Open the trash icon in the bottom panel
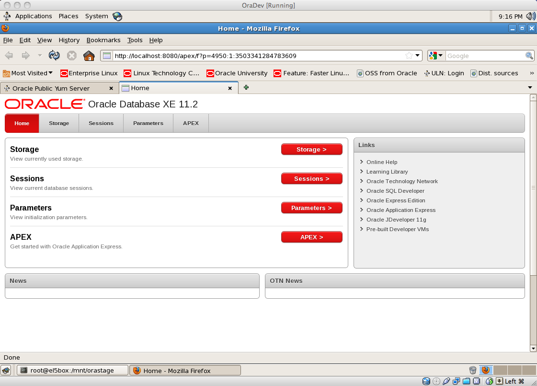 pyautogui.click(x=473, y=370)
